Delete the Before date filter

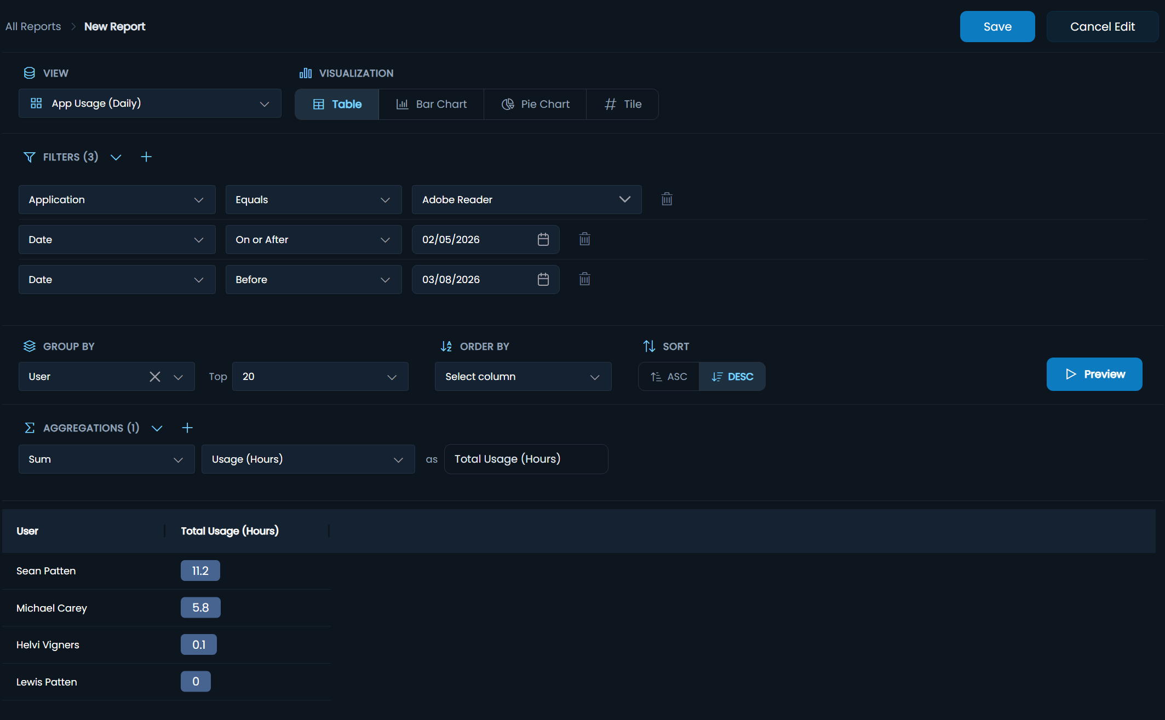584,279
